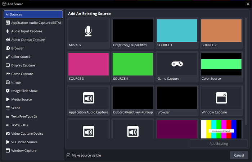Click the Cancel button
Screen dimensions: 252x162
(x=239, y=155)
